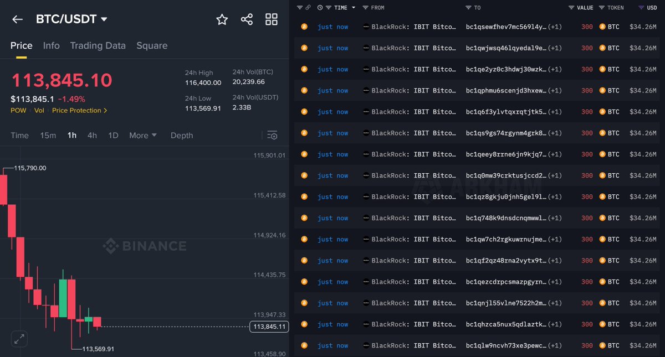Open the TIME column filter icon
Image resolution: width=665 pixels, height=357 pixels.
pos(329,8)
